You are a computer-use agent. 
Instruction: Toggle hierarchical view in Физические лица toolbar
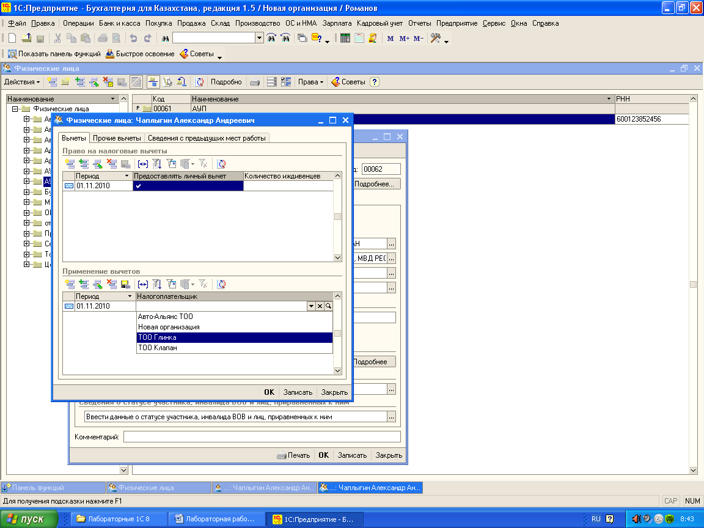click(x=153, y=82)
